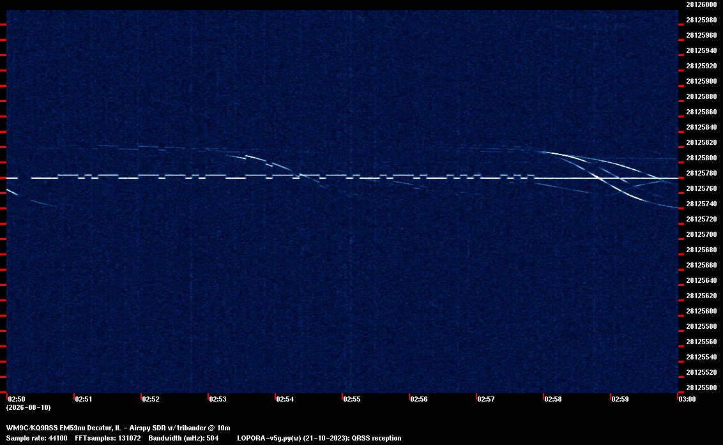Click the 02:55 time axis label
723x445 pixels.
[352, 399]
